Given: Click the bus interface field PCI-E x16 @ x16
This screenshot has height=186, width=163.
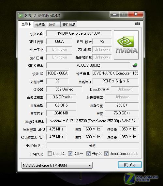Looking at the screenshot, I should 115,81.
